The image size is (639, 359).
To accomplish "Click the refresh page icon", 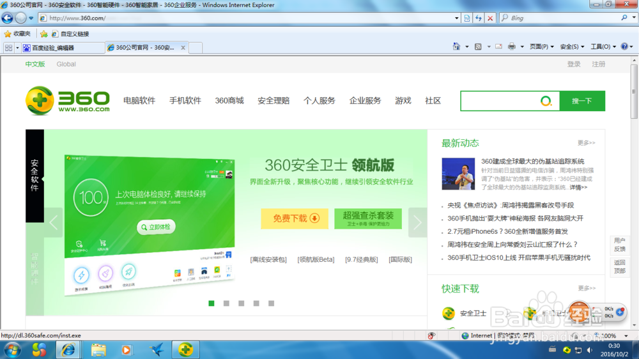I will (x=479, y=18).
